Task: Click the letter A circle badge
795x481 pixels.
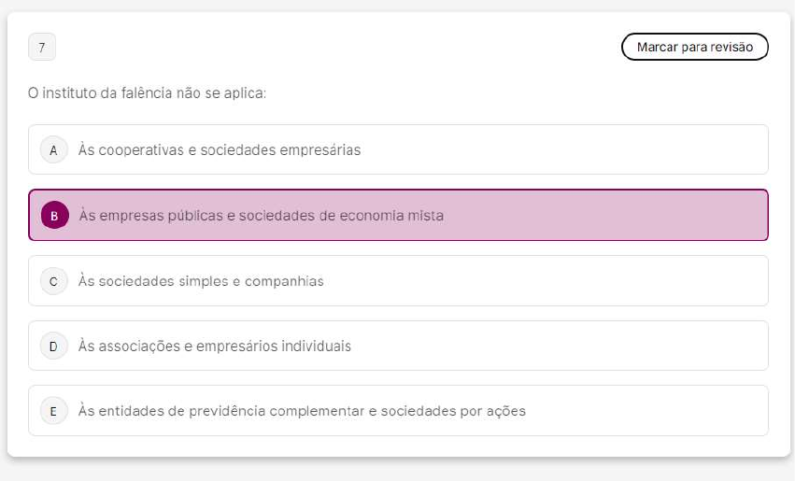Action: pos(53,149)
